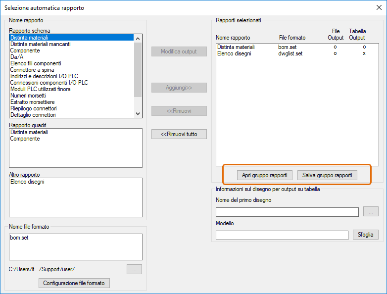This screenshot has width=387, height=294.
Task: Click the Nome del primo disegno field
Action: tap(287, 212)
